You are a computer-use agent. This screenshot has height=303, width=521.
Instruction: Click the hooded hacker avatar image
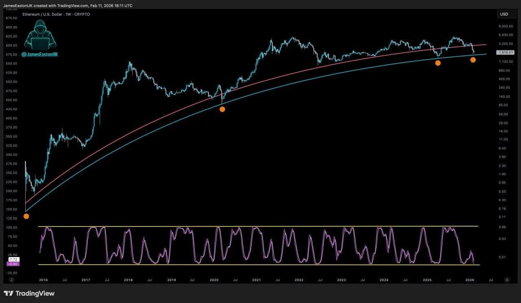pyautogui.click(x=40, y=35)
